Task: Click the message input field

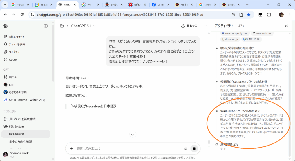Action: 127,148
